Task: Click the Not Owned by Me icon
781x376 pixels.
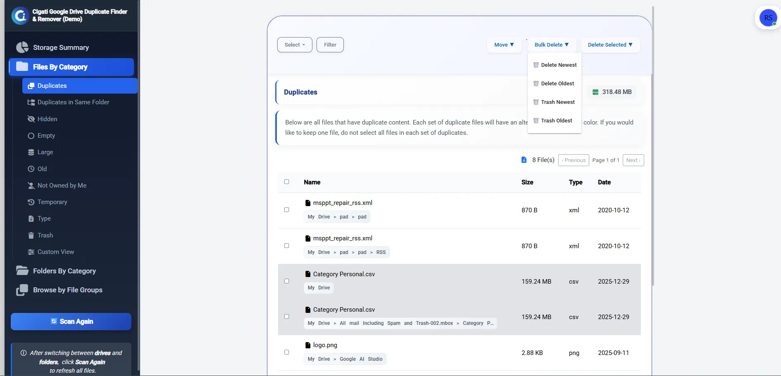Action: [31, 186]
